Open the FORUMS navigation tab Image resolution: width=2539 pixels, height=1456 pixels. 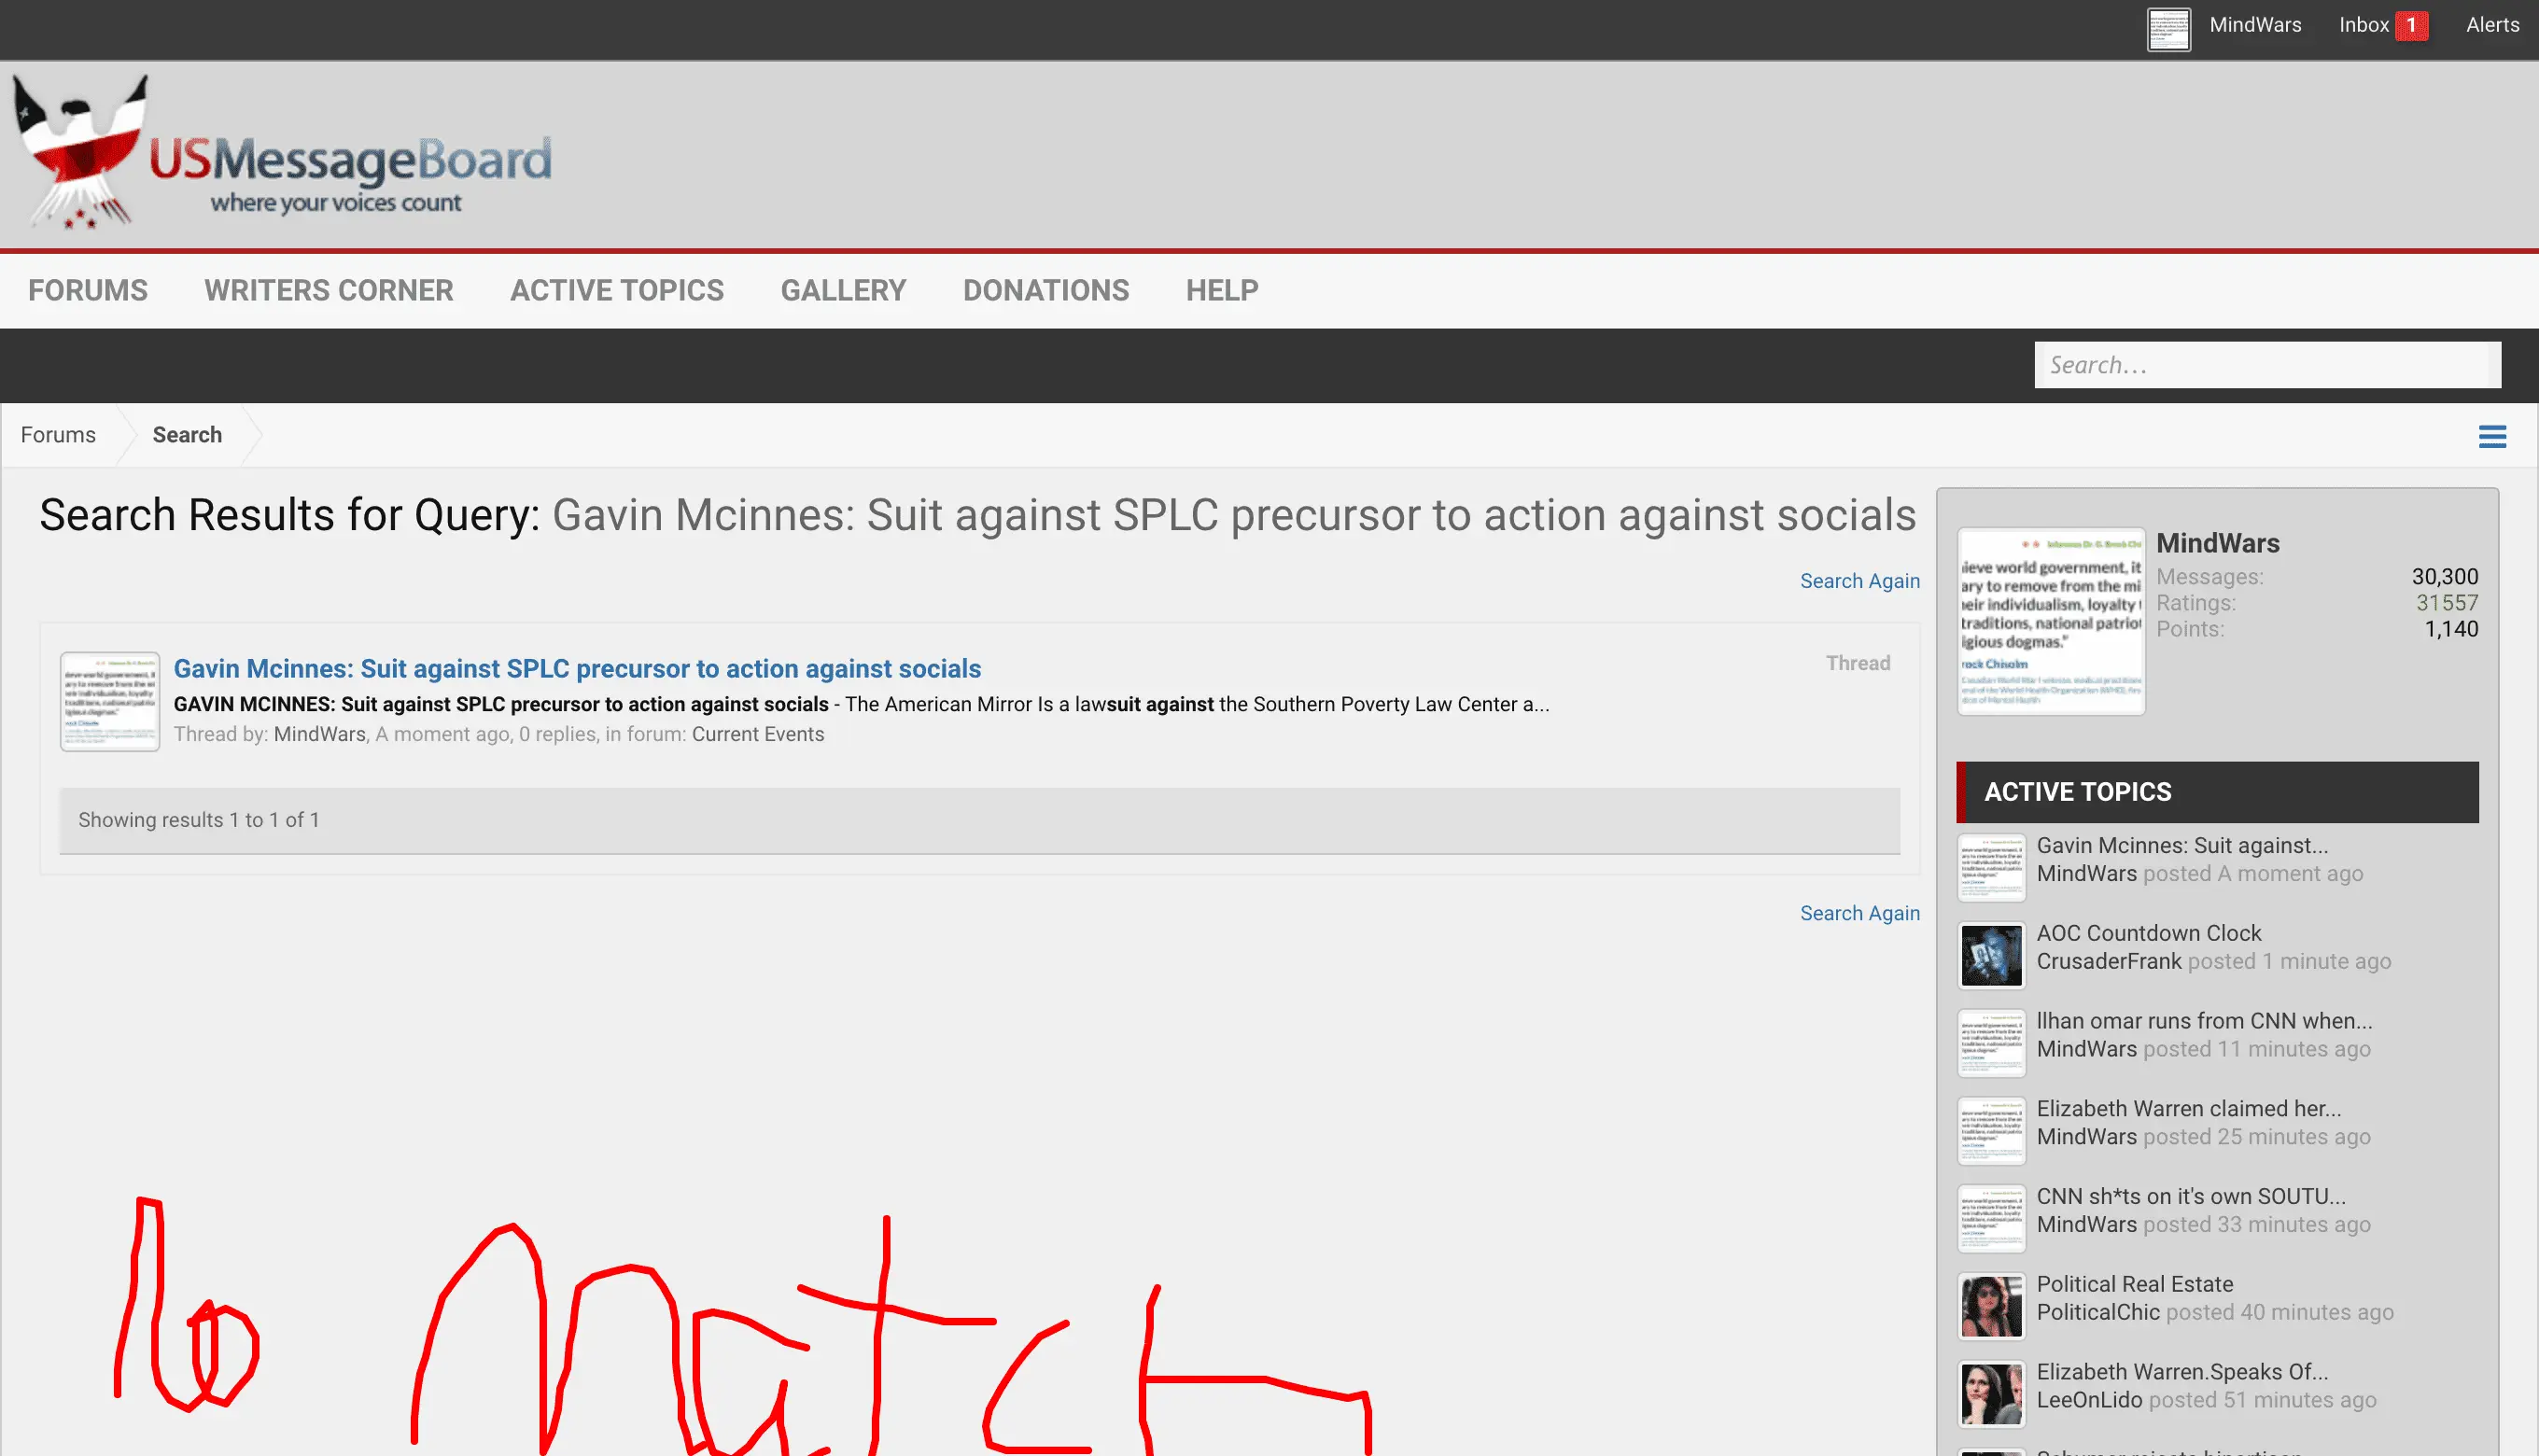(x=88, y=290)
